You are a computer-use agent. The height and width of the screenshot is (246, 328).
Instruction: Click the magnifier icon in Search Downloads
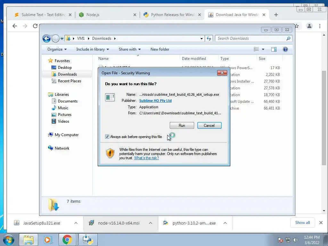pos(288,38)
